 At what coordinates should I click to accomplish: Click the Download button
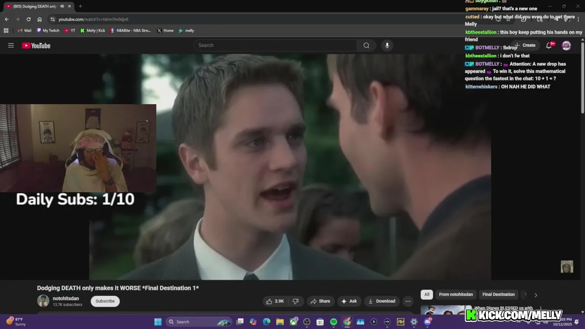click(381, 301)
